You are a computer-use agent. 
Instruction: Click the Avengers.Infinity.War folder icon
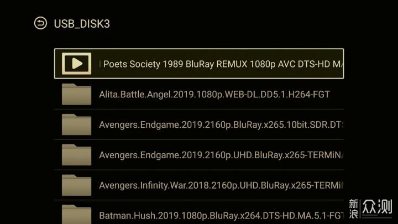pos(76,185)
